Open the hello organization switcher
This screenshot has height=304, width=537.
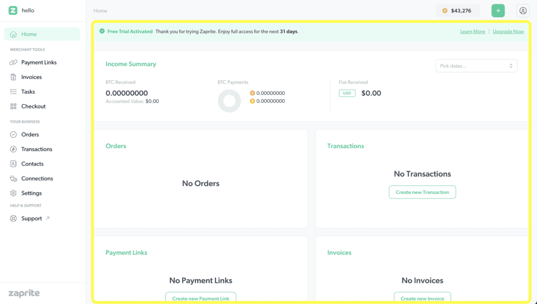[28, 10]
